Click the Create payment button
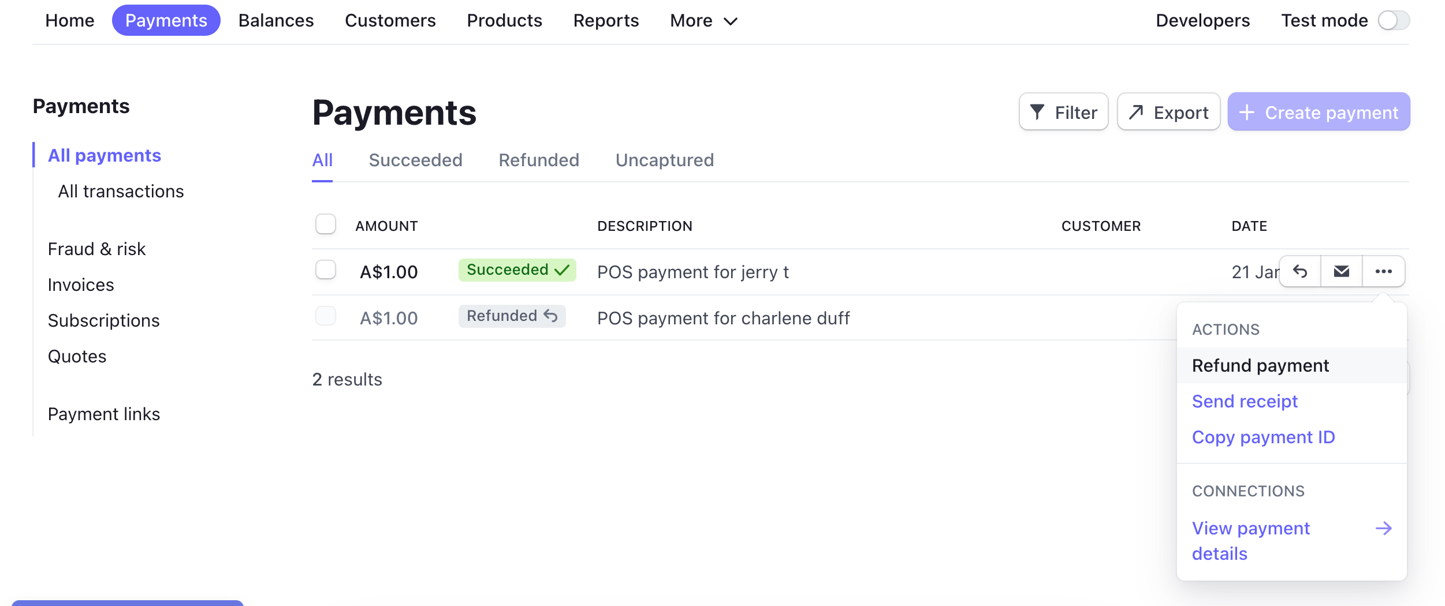 coord(1319,112)
